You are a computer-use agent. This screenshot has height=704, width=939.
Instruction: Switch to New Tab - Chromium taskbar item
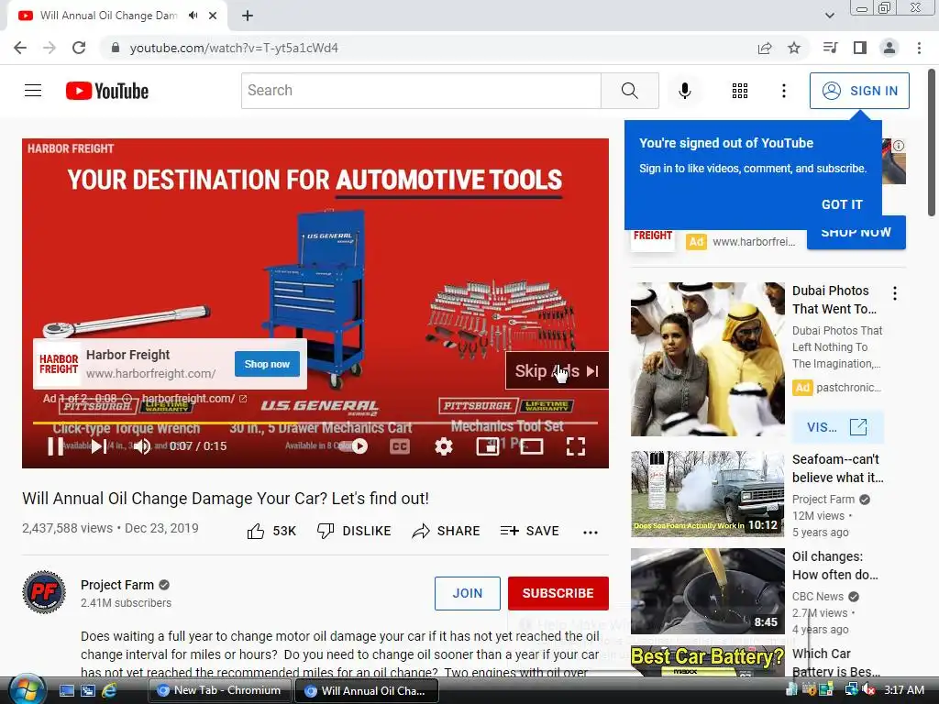[x=218, y=690]
